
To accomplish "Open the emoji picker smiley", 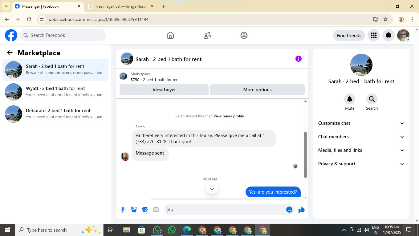I will 289,210.
